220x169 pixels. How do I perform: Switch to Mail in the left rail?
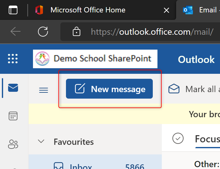coord(13,88)
